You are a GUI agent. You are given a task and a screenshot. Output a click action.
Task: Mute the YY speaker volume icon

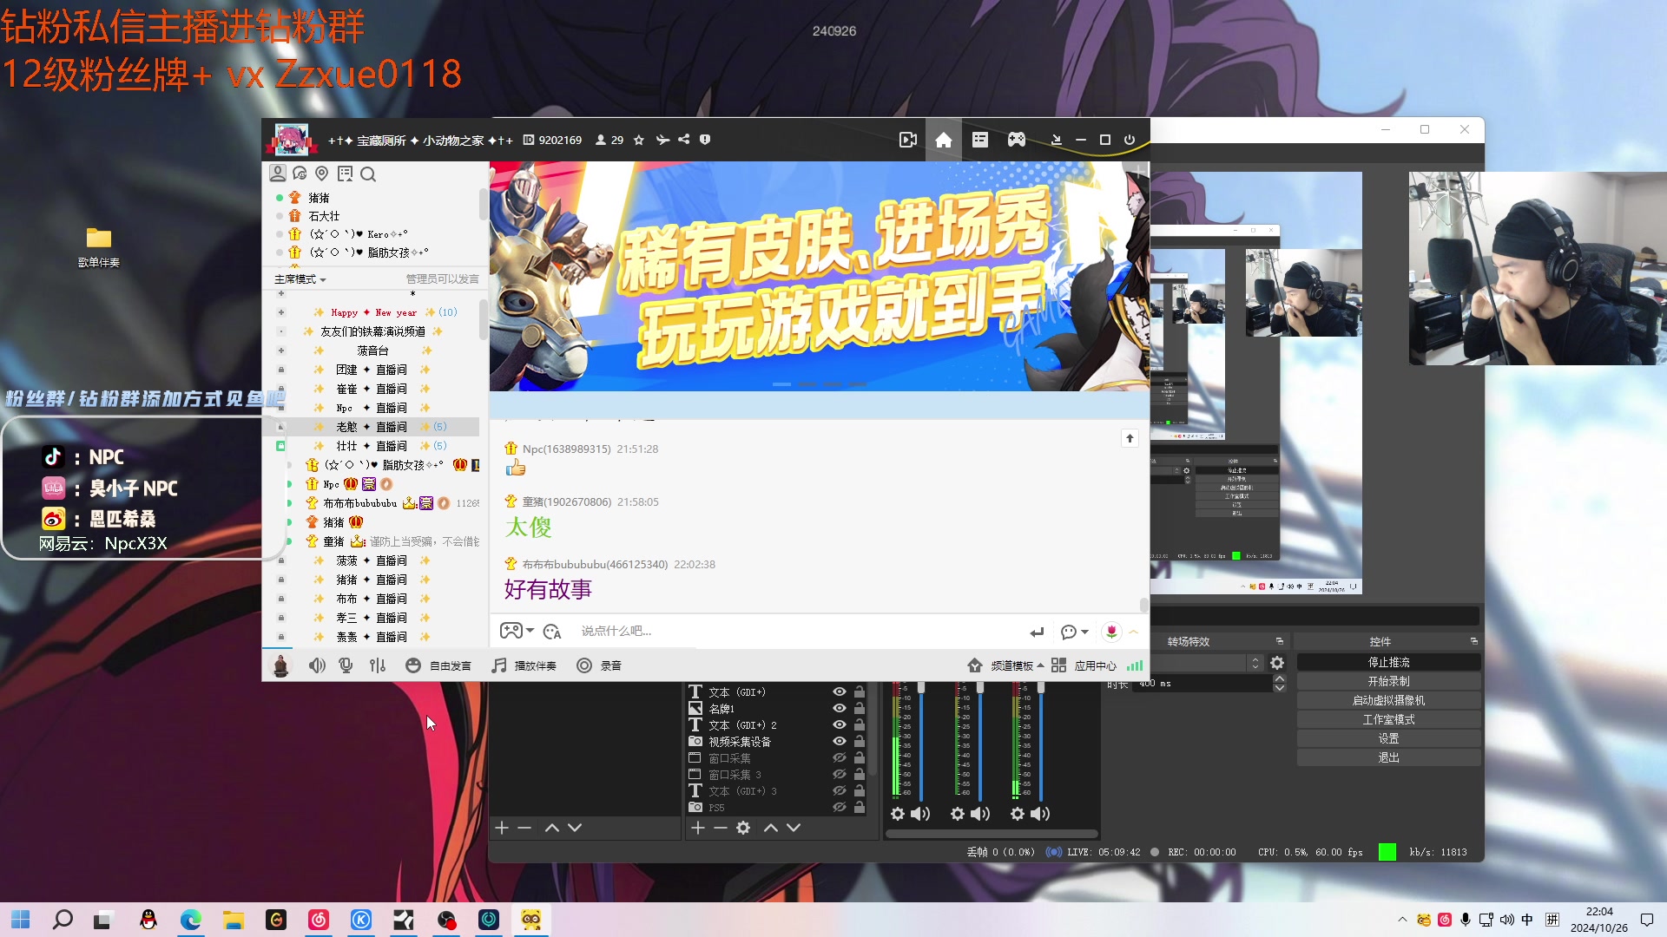317,665
